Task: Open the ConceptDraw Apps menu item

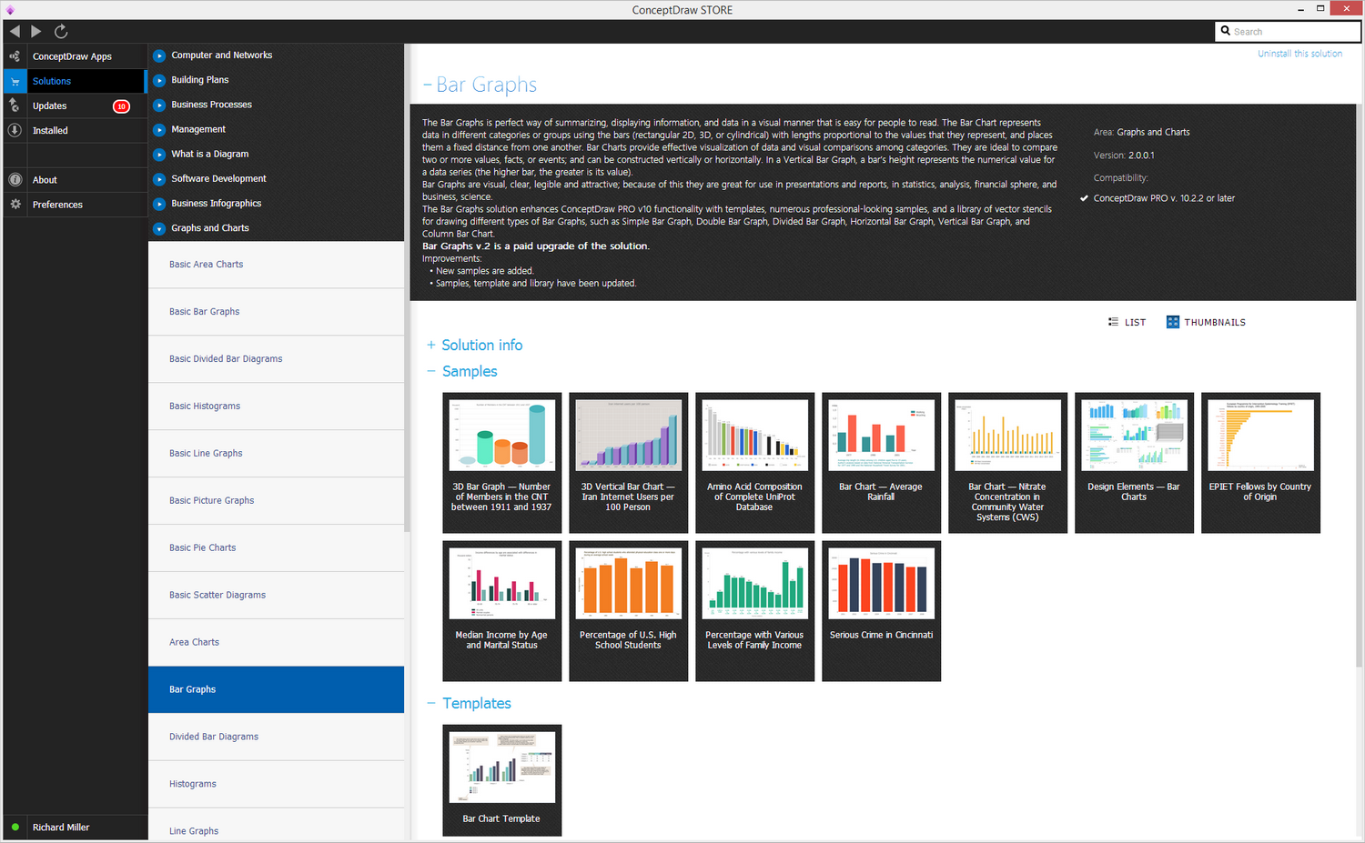Action: click(x=72, y=56)
